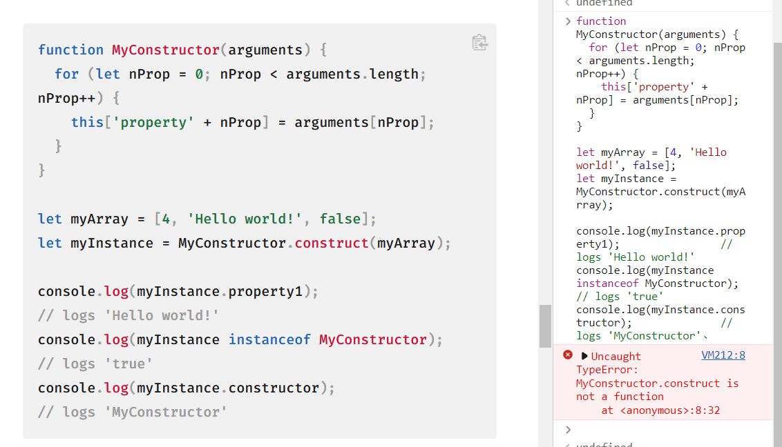Screen dimensions: 782x447
Task: Click the 'instanceof' keyword in the code sample
Action: pos(269,339)
